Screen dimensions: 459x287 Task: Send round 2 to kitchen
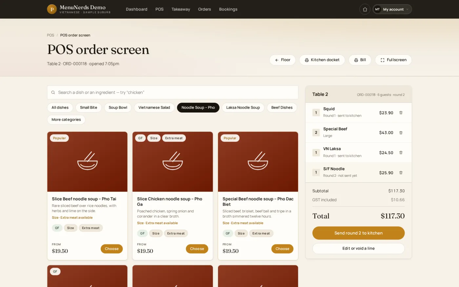point(358,233)
